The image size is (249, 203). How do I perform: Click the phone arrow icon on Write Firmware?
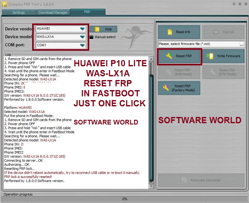[210, 56]
